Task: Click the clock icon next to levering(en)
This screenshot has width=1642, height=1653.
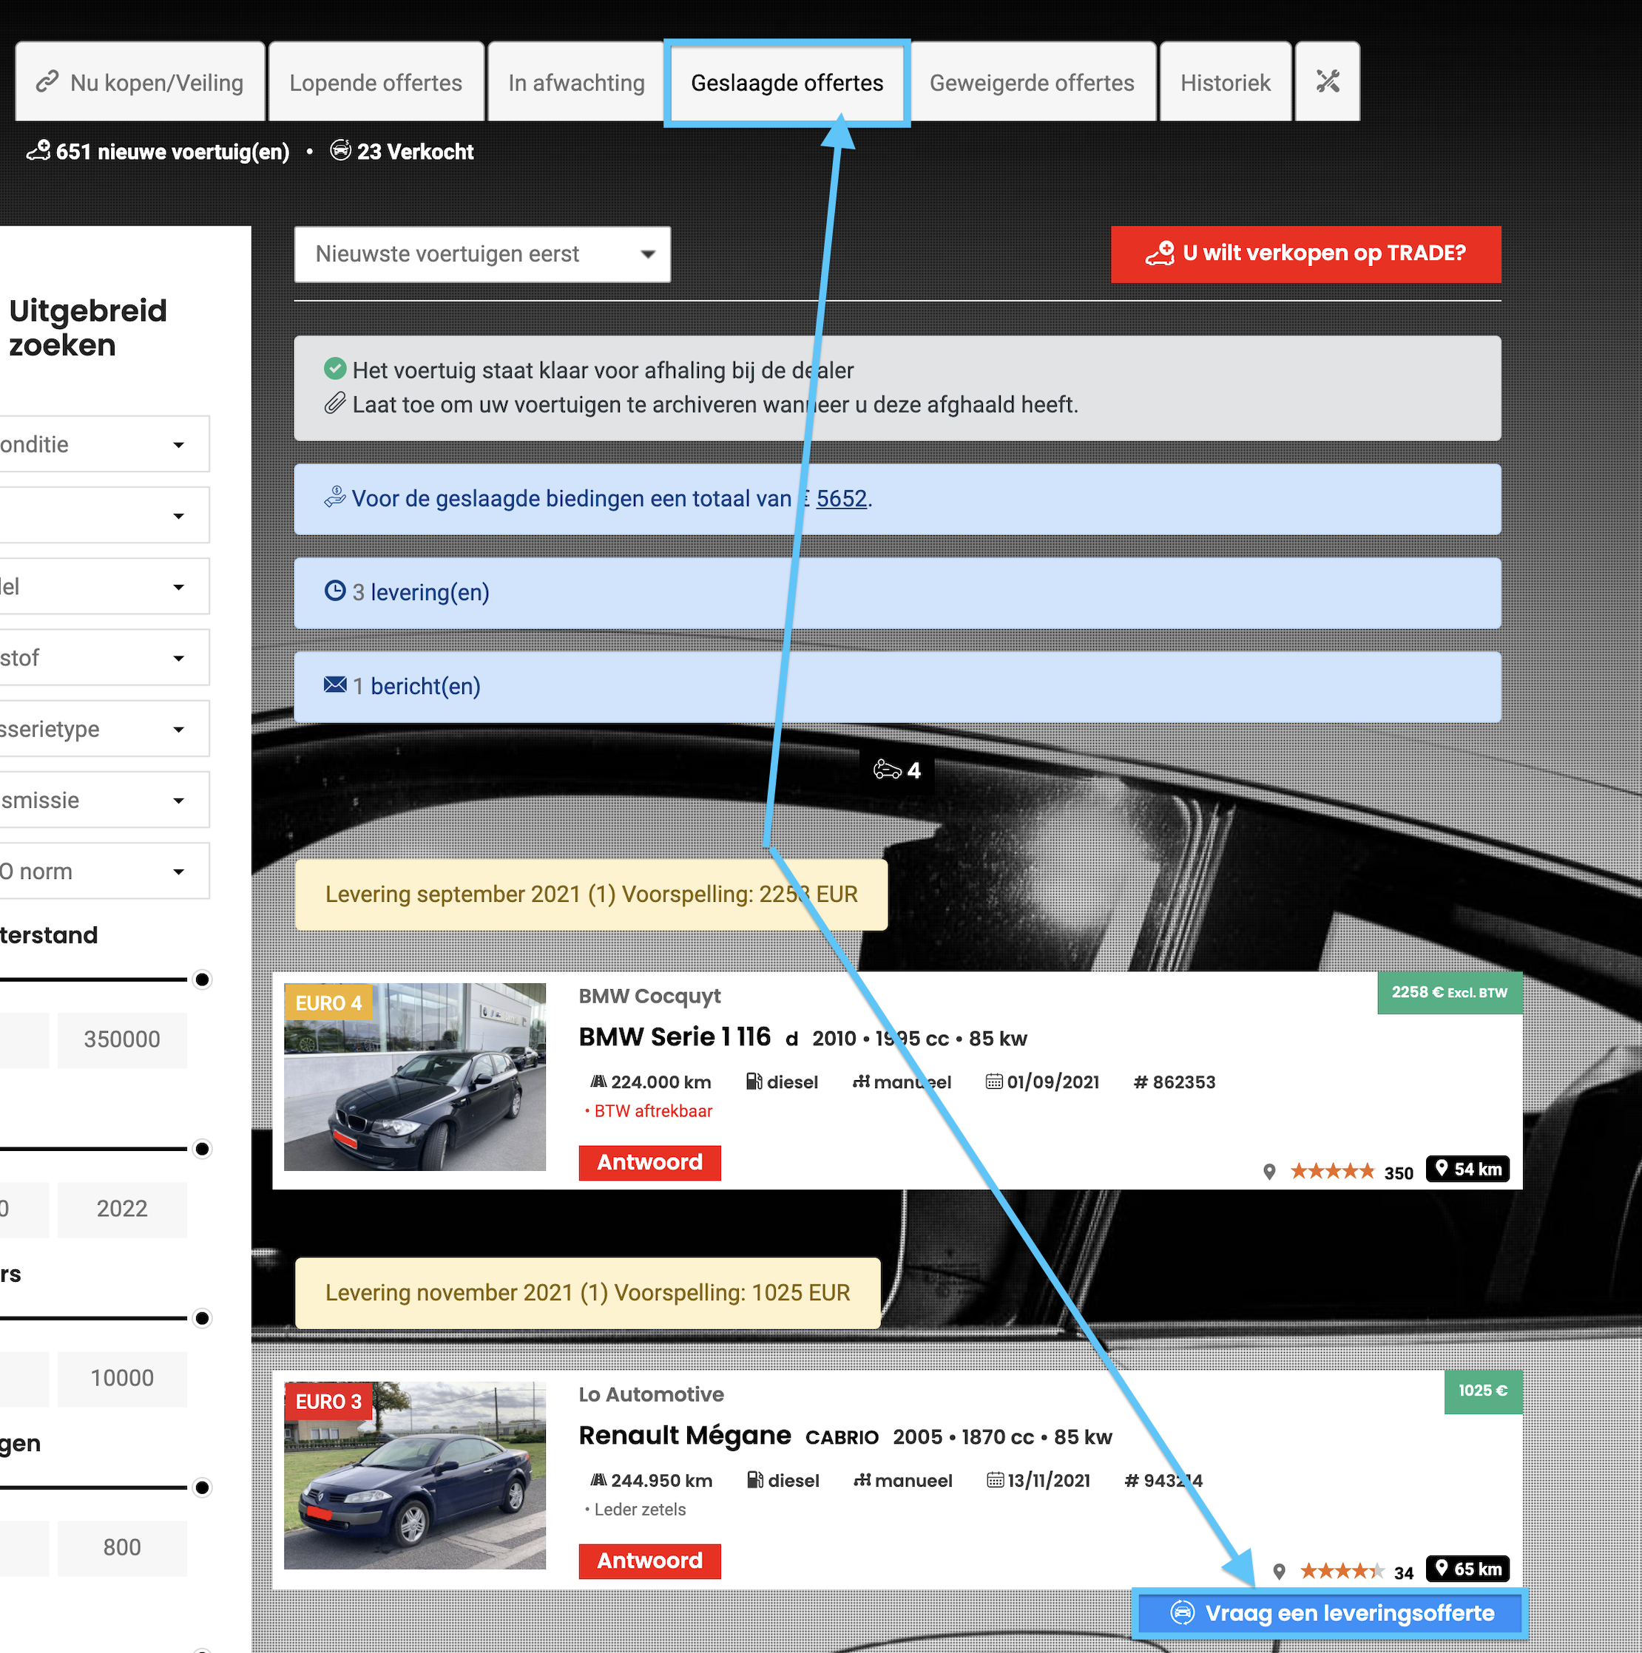Action: (x=335, y=591)
